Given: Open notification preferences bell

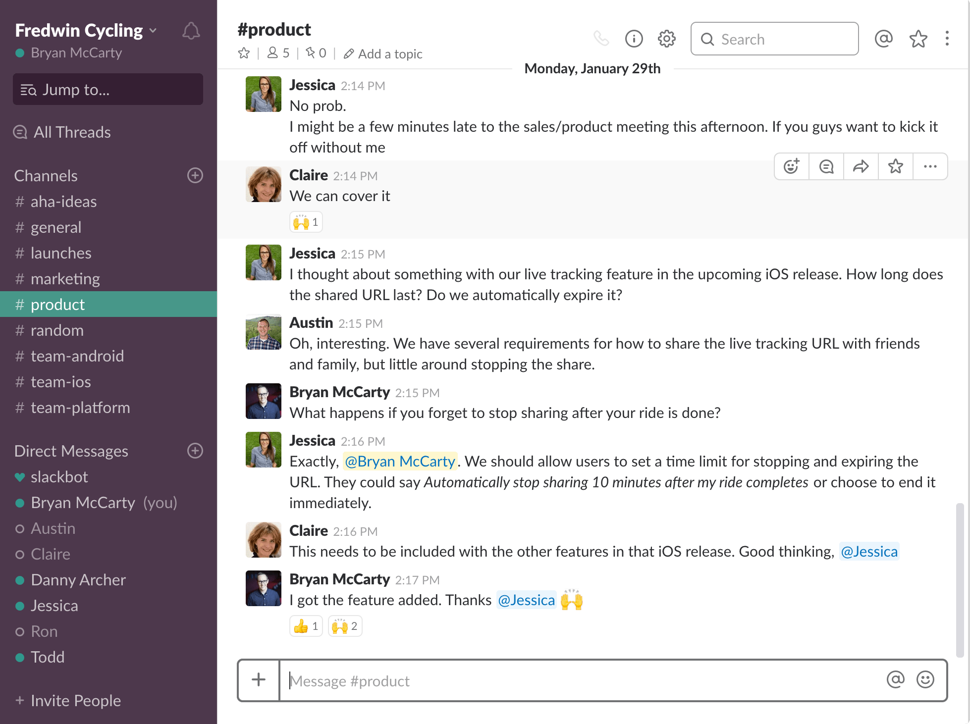Looking at the screenshot, I should [191, 31].
